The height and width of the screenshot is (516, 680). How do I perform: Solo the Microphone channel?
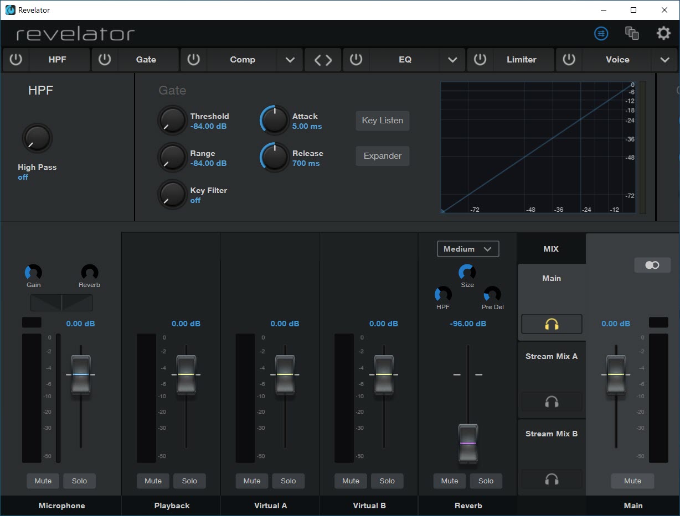click(79, 481)
